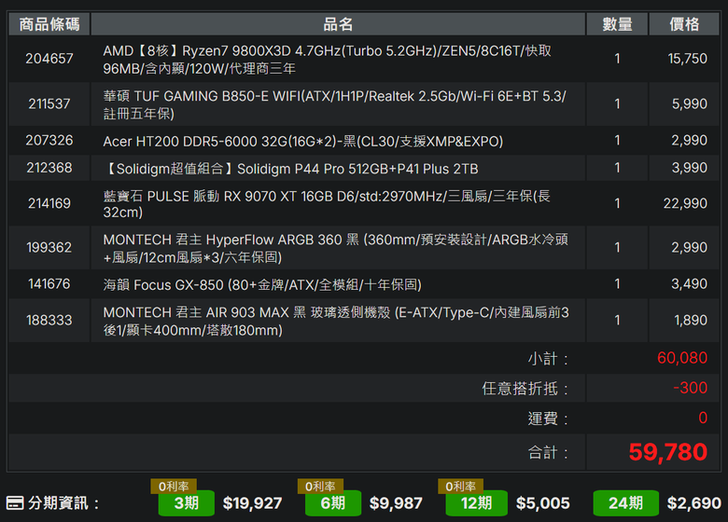
Task: Click the 合計 label
Action: click(548, 452)
